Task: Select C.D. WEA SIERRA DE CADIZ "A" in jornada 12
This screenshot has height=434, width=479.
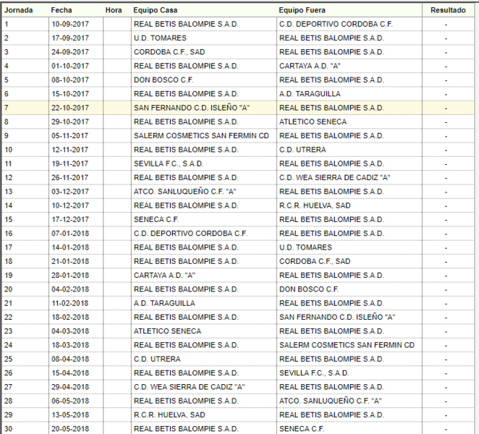Action: (x=335, y=177)
